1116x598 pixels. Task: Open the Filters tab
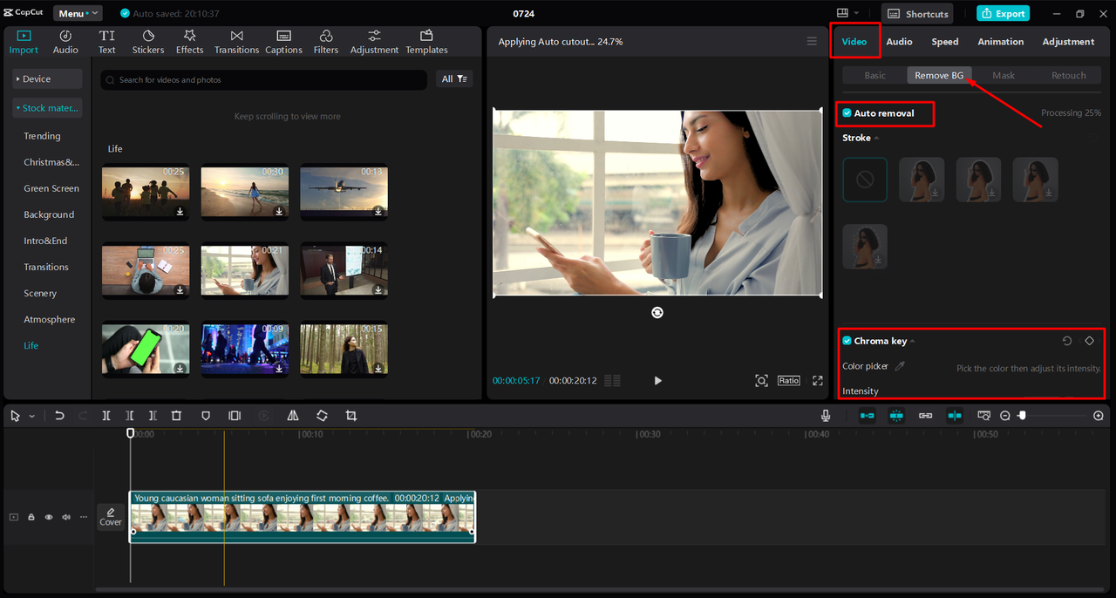pos(326,42)
